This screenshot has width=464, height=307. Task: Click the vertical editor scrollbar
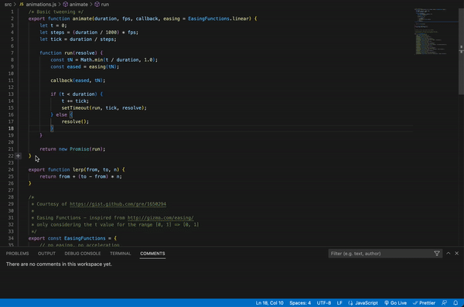click(461, 52)
